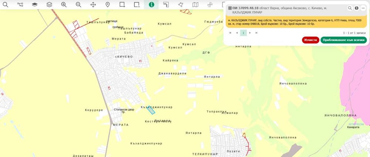Open the folded map icon
The image size is (370, 157).
pyautogui.click(x=195, y=4)
